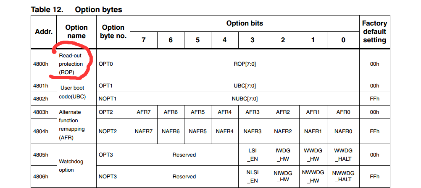Click the WWDG_HALT bit cell
Viewport: 421px width, 188px height.
(x=343, y=155)
